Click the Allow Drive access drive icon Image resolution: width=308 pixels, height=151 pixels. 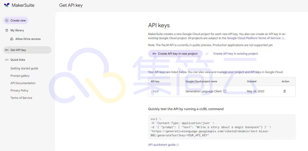point(12,39)
